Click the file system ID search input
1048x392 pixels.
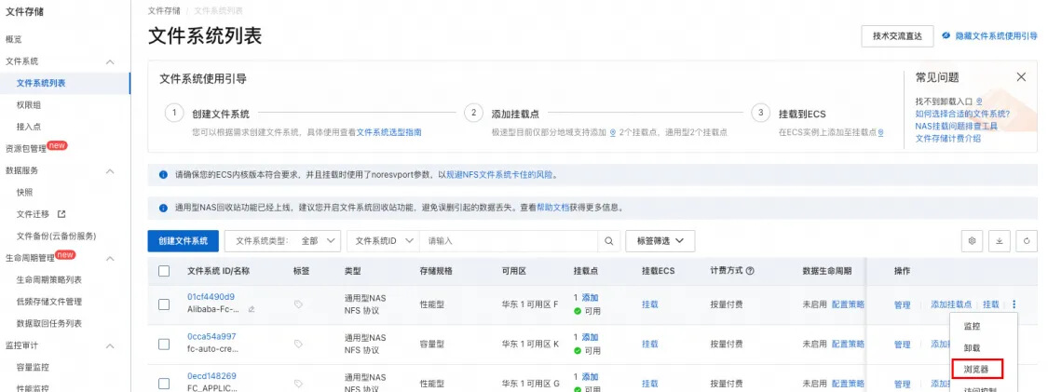510,241
